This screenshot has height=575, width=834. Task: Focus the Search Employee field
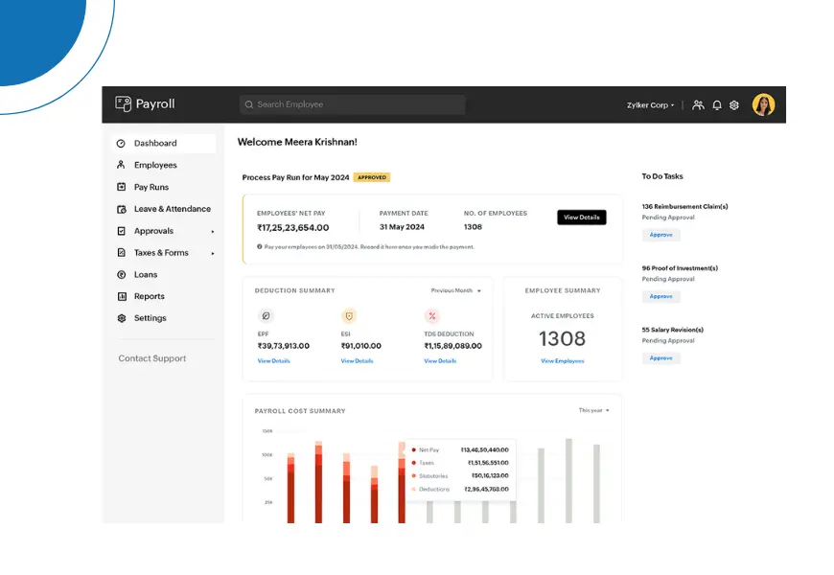pos(353,104)
